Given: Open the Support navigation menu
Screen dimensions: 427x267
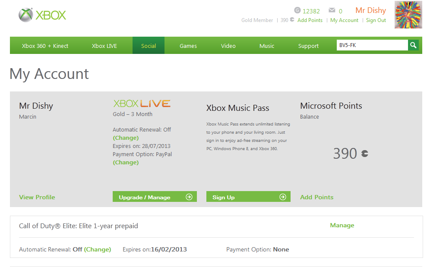Looking at the screenshot, I should pos(308,46).
